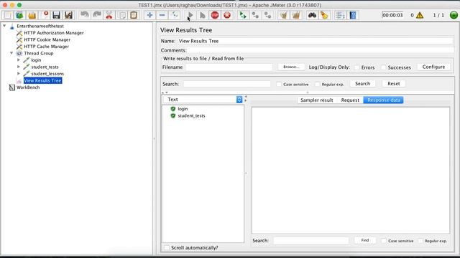
Task: Clear all results with double broom icon
Action: pyautogui.click(x=296, y=15)
